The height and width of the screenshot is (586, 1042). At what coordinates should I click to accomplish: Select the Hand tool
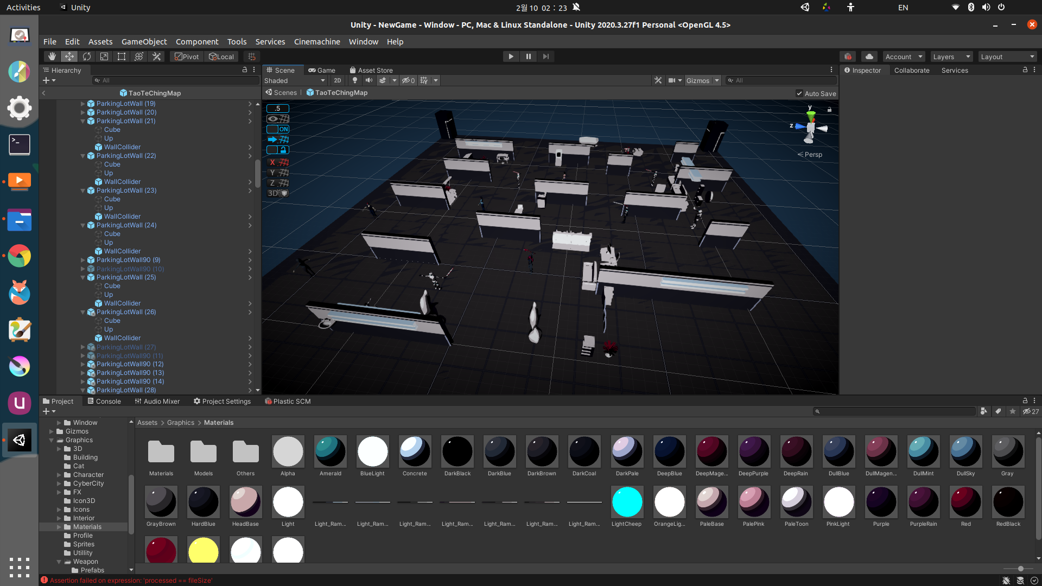[52, 56]
